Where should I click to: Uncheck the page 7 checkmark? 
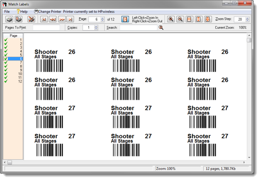(6, 62)
